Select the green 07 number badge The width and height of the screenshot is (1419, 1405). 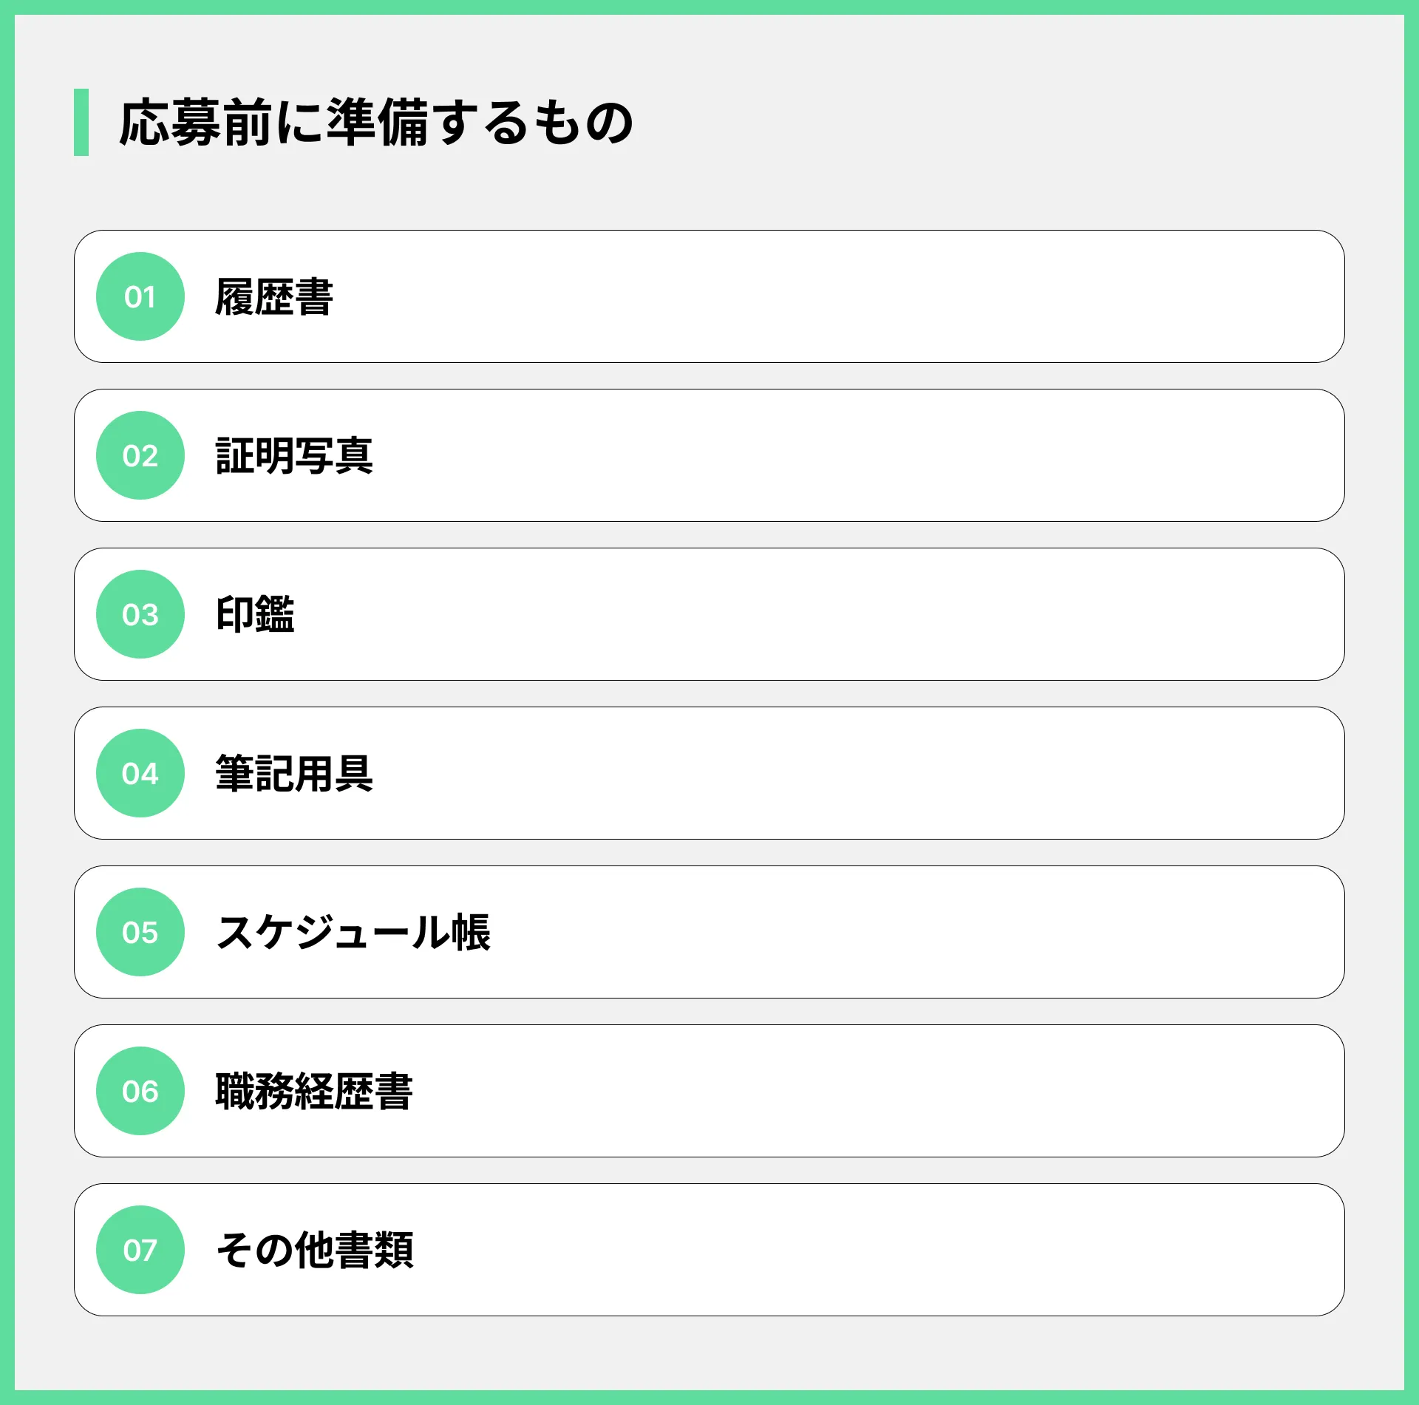(140, 1250)
